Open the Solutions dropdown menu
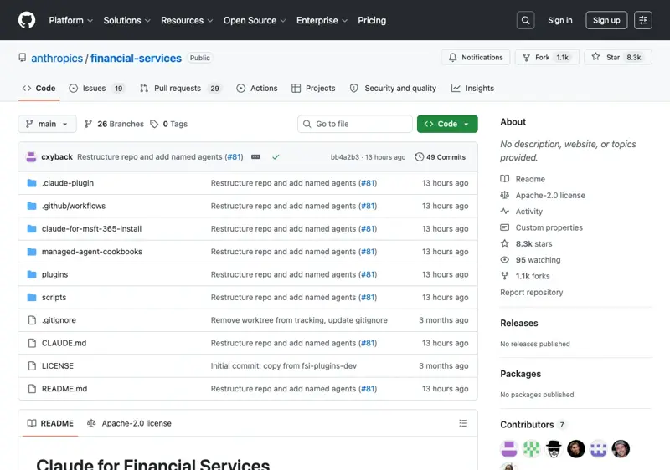 pyautogui.click(x=126, y=20)
